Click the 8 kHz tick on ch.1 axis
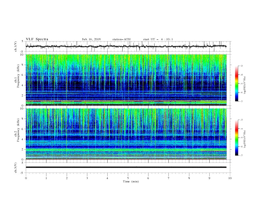This screenshot has height=200, width=259. 23,65
